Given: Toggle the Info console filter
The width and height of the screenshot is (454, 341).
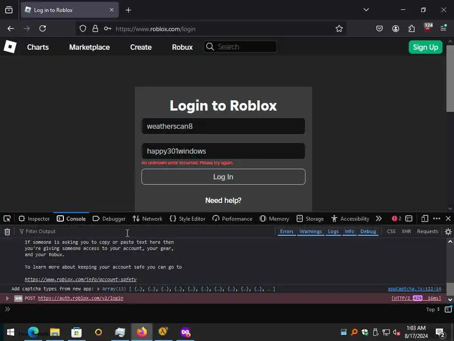Looking at the screenshot, I should [349, 231].
